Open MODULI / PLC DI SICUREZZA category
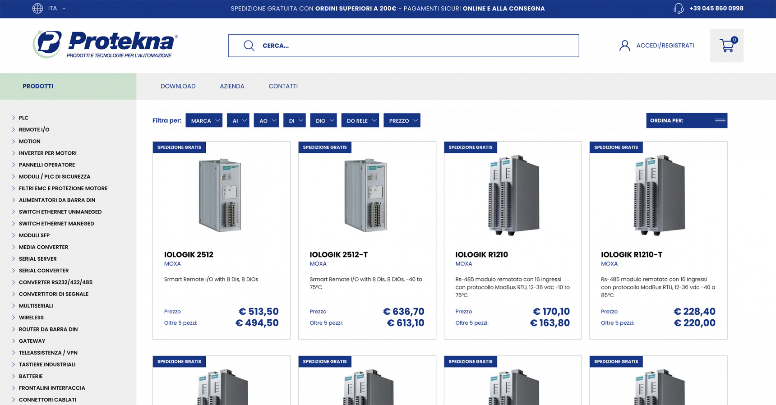Viewport: 776px width, 405px height. 54,176
